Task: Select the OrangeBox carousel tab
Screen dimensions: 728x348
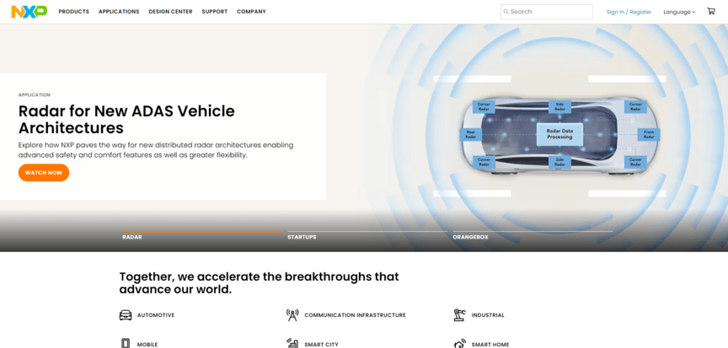Action: click(x=533, y=235)
